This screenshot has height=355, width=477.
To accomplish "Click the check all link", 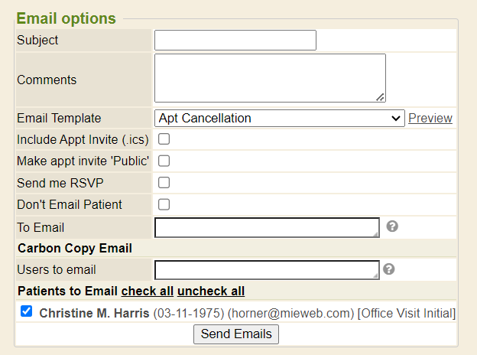I will 148,291.
